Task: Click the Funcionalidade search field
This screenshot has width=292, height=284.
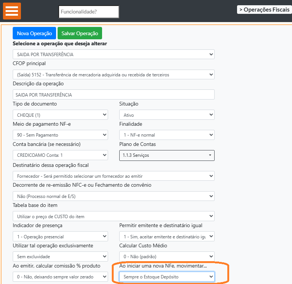Action: (89, 12)
